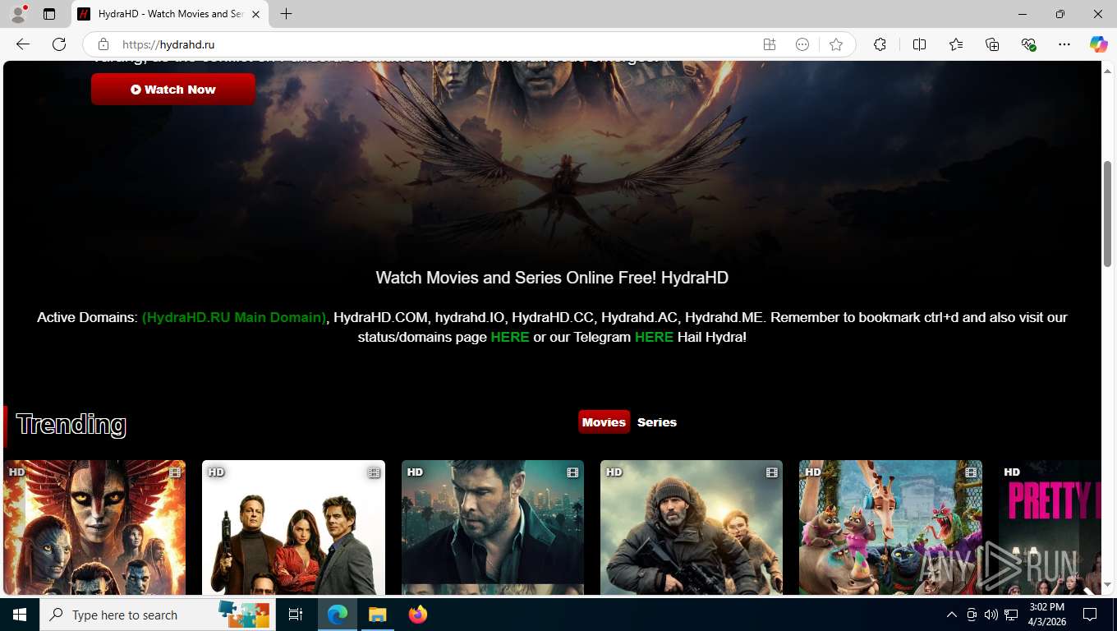1117x631 pixels.
Task: Open a new browser tab
Action: [x=286, y=14]
